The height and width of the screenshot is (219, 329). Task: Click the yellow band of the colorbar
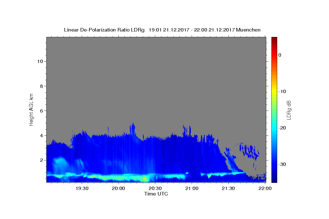click(x=274, y=91)
